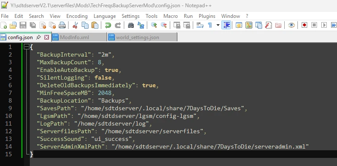Open the Tools menu

151,16
